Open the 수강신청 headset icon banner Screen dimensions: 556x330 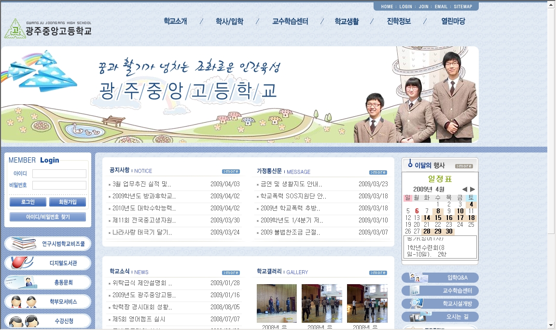(48, 321)
